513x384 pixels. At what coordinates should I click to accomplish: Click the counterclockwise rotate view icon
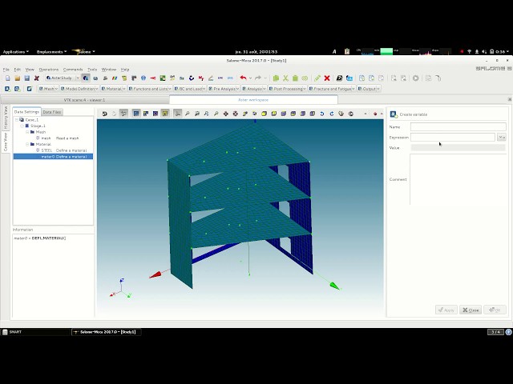[322, 114]
